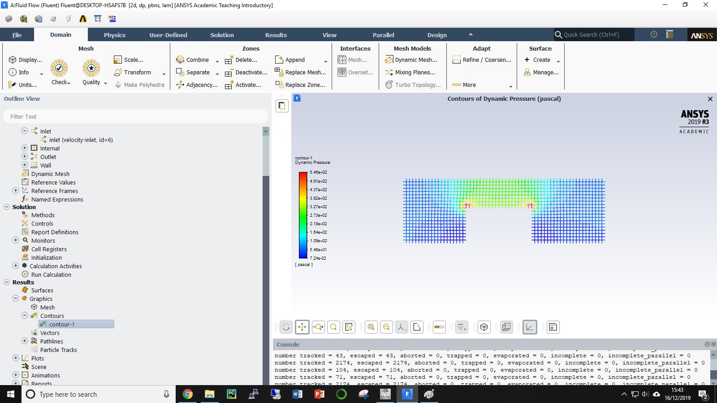Open the save picture tool below the contour view
The height and width of the screenshot is (403, 717).
click(417, 327)
